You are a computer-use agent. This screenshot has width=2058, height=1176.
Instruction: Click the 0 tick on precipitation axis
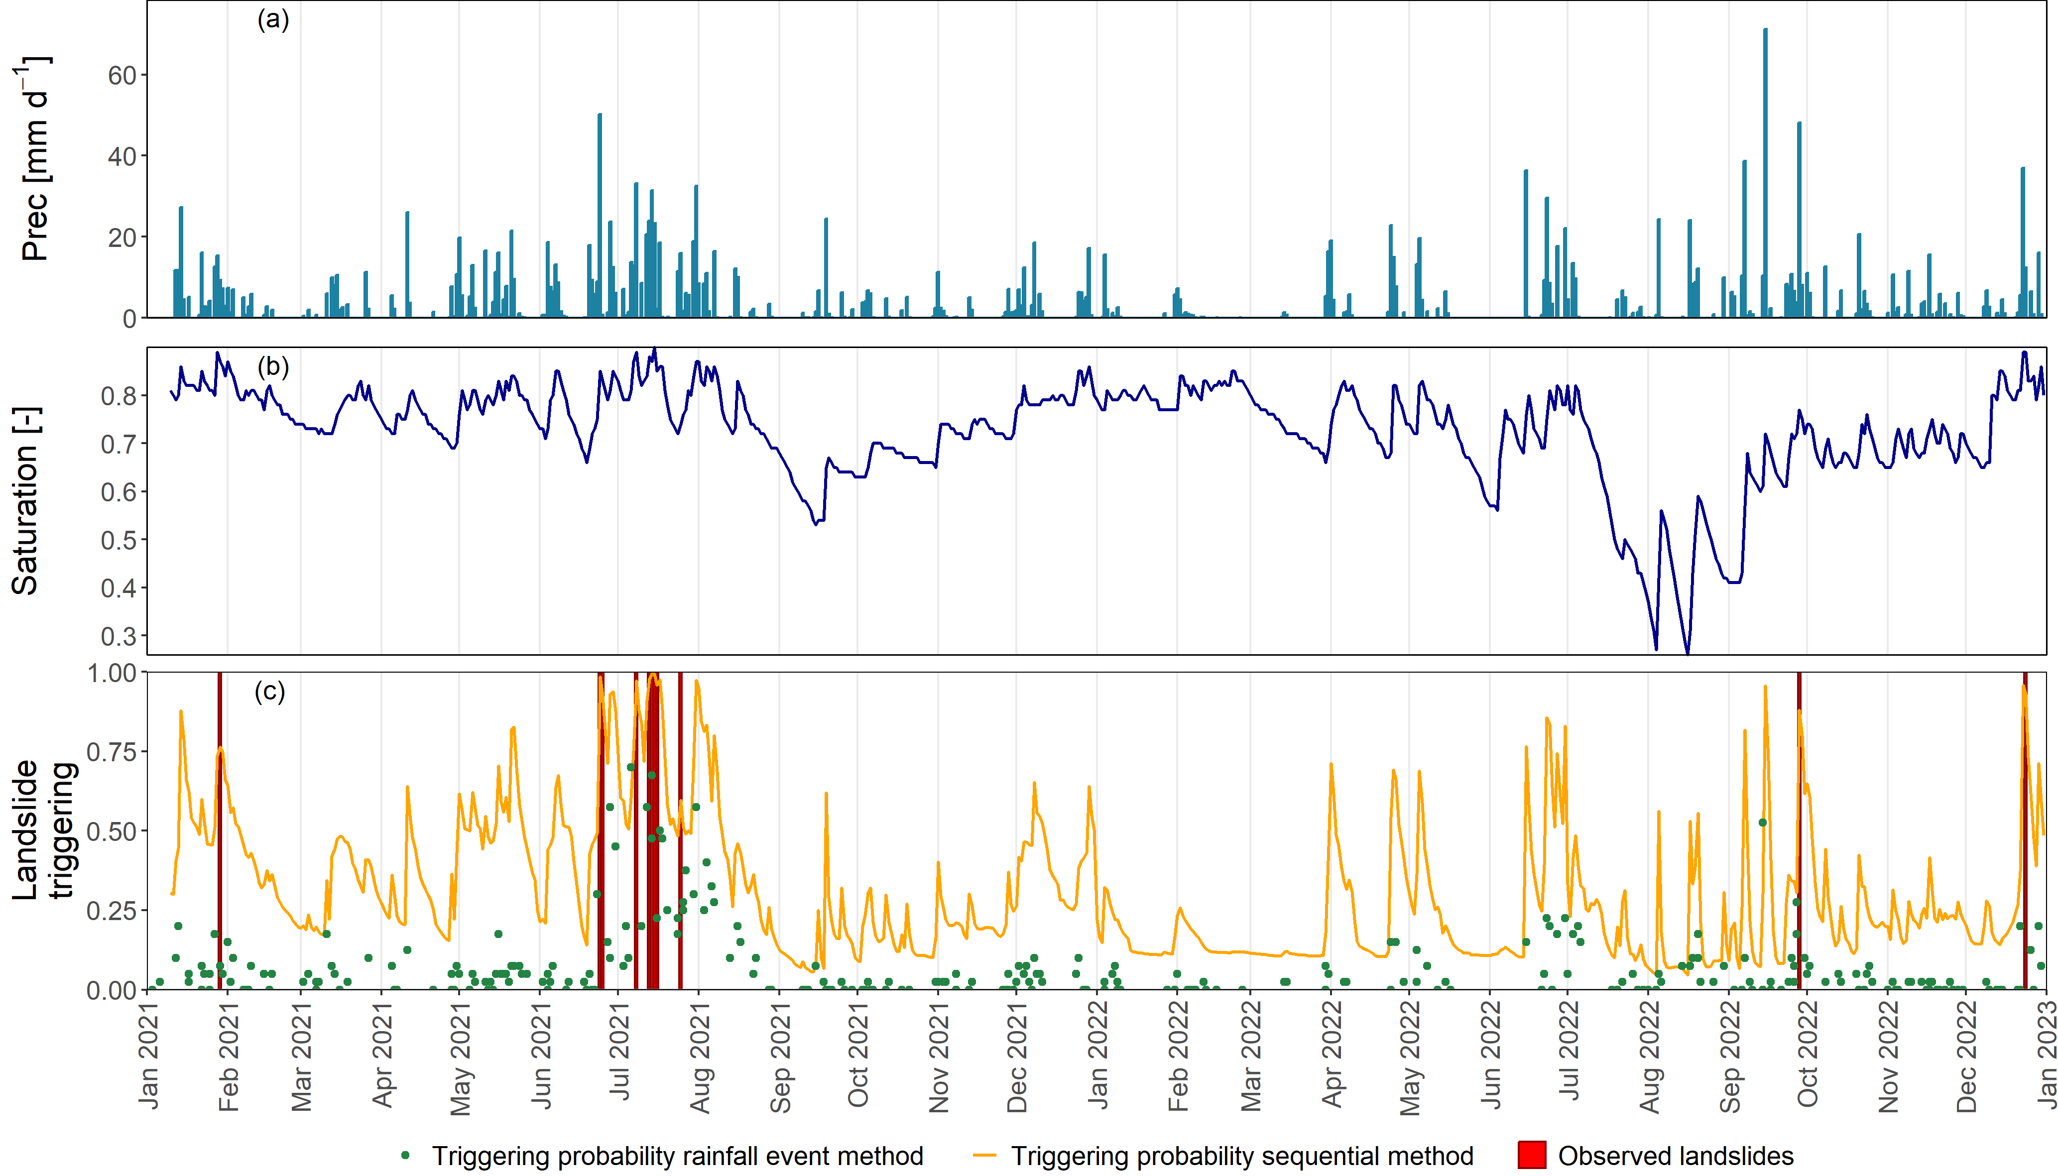130,319
